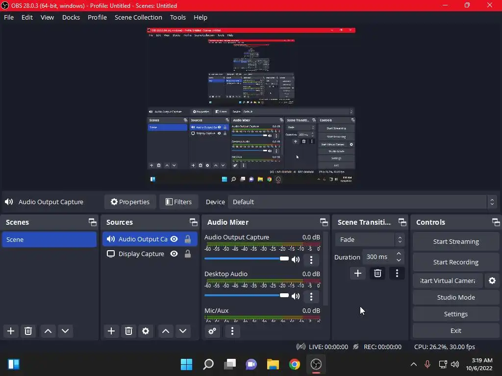Image resolution: width=502 pixels, height=376 pixels.
Task: Undock the Sources panel
Action: click(193, 222)
